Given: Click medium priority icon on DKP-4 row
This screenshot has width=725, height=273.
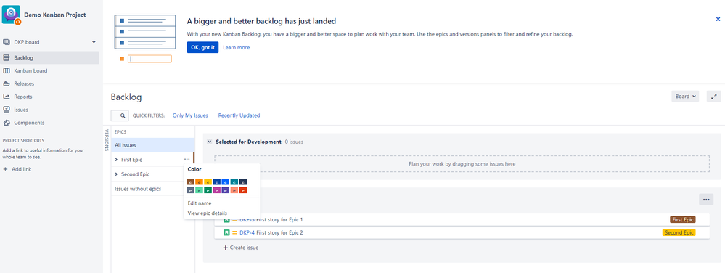Looking at the screenshot, I should coord(234,233).
